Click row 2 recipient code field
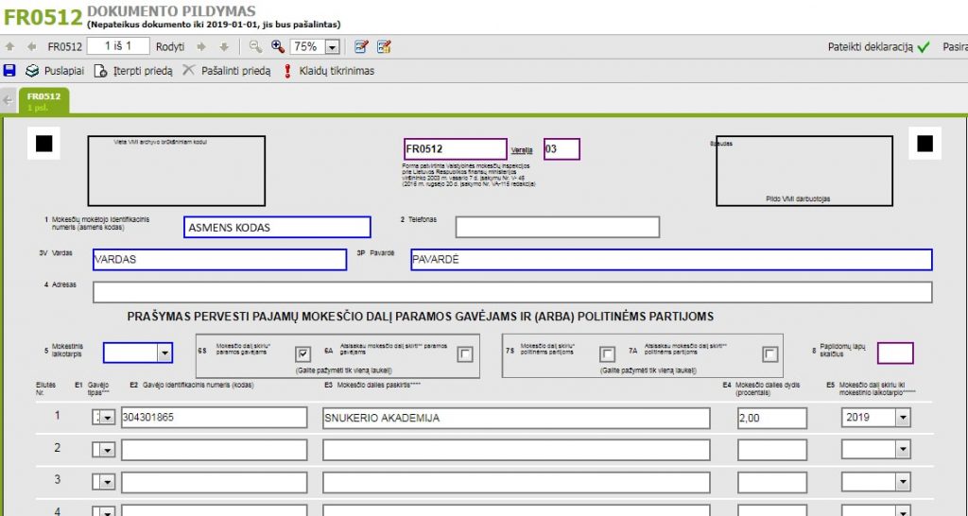Viewport: 968px width, 516px height. [x=215, y=450]
